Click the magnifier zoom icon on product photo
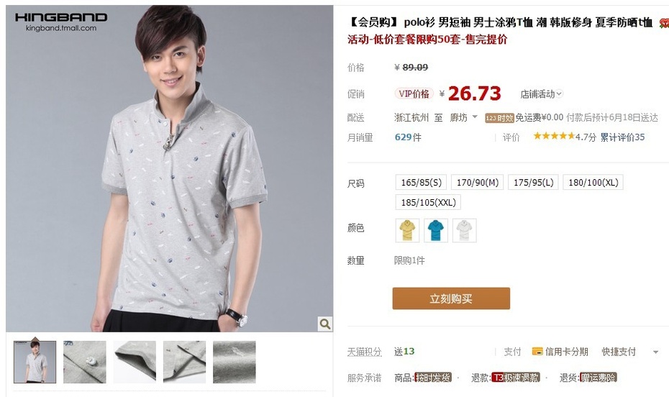The height and width of the screenshot is (397, 669). [x=324, y=324]
